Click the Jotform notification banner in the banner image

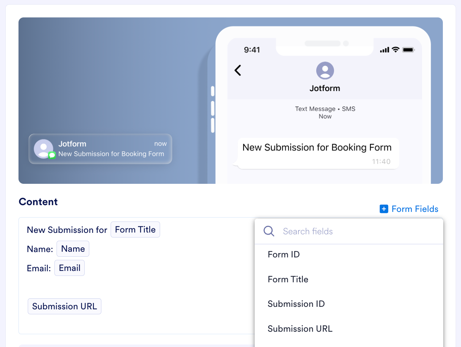100,149
